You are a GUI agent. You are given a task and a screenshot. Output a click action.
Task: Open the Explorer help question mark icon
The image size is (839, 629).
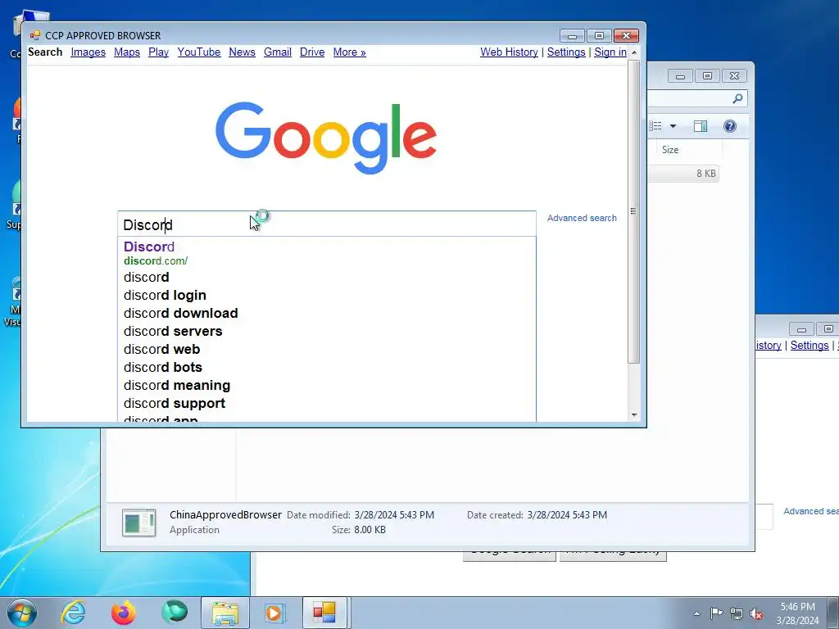coord(730,126)
